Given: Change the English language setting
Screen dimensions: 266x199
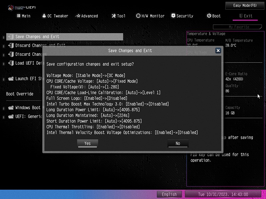Looking at the screenshot, I should coord(169,194).
